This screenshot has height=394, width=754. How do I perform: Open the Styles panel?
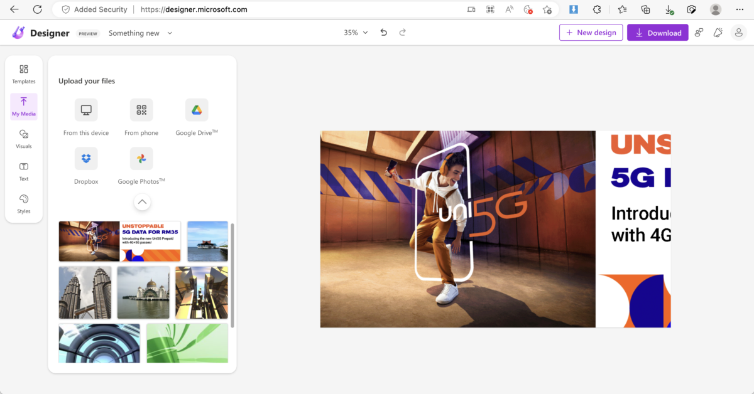click(x=24, y=203)
